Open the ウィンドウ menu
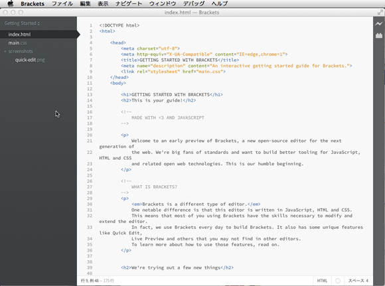The image size is (385, 286). click(163, 4)
